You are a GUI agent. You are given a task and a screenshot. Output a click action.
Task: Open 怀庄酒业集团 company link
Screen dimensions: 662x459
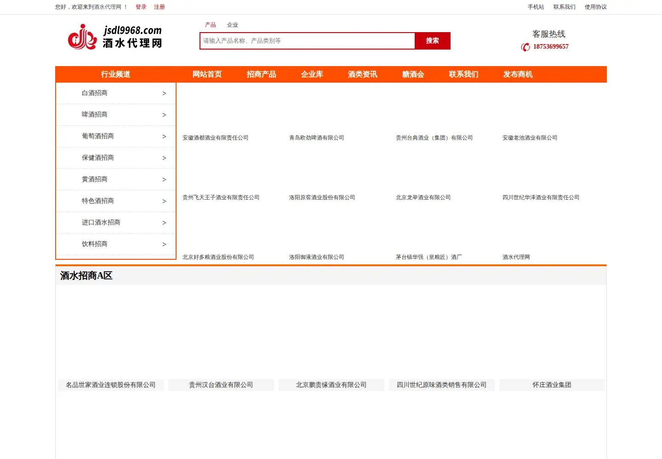[552, 385]
